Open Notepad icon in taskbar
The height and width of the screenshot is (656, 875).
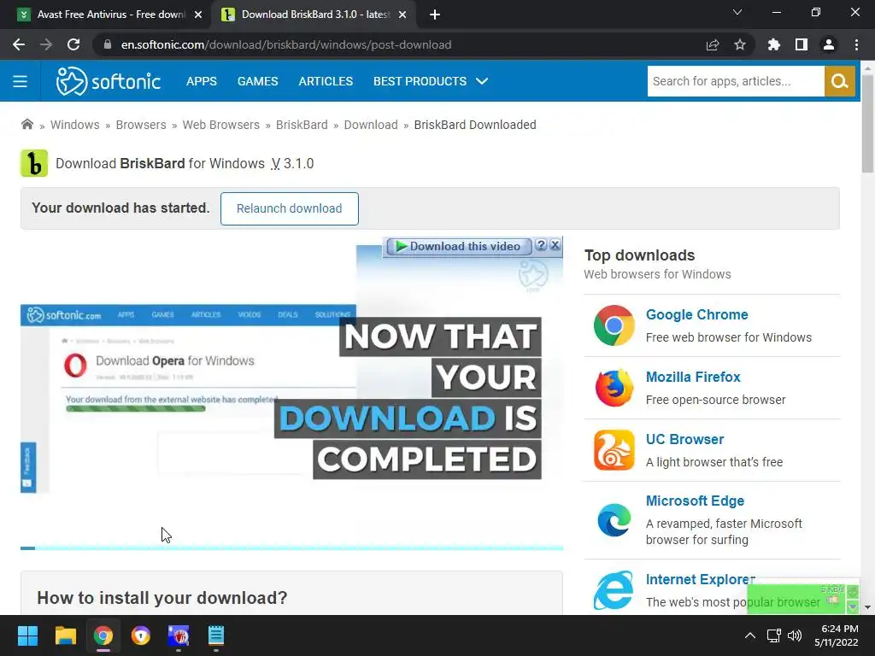pos(216,635)
